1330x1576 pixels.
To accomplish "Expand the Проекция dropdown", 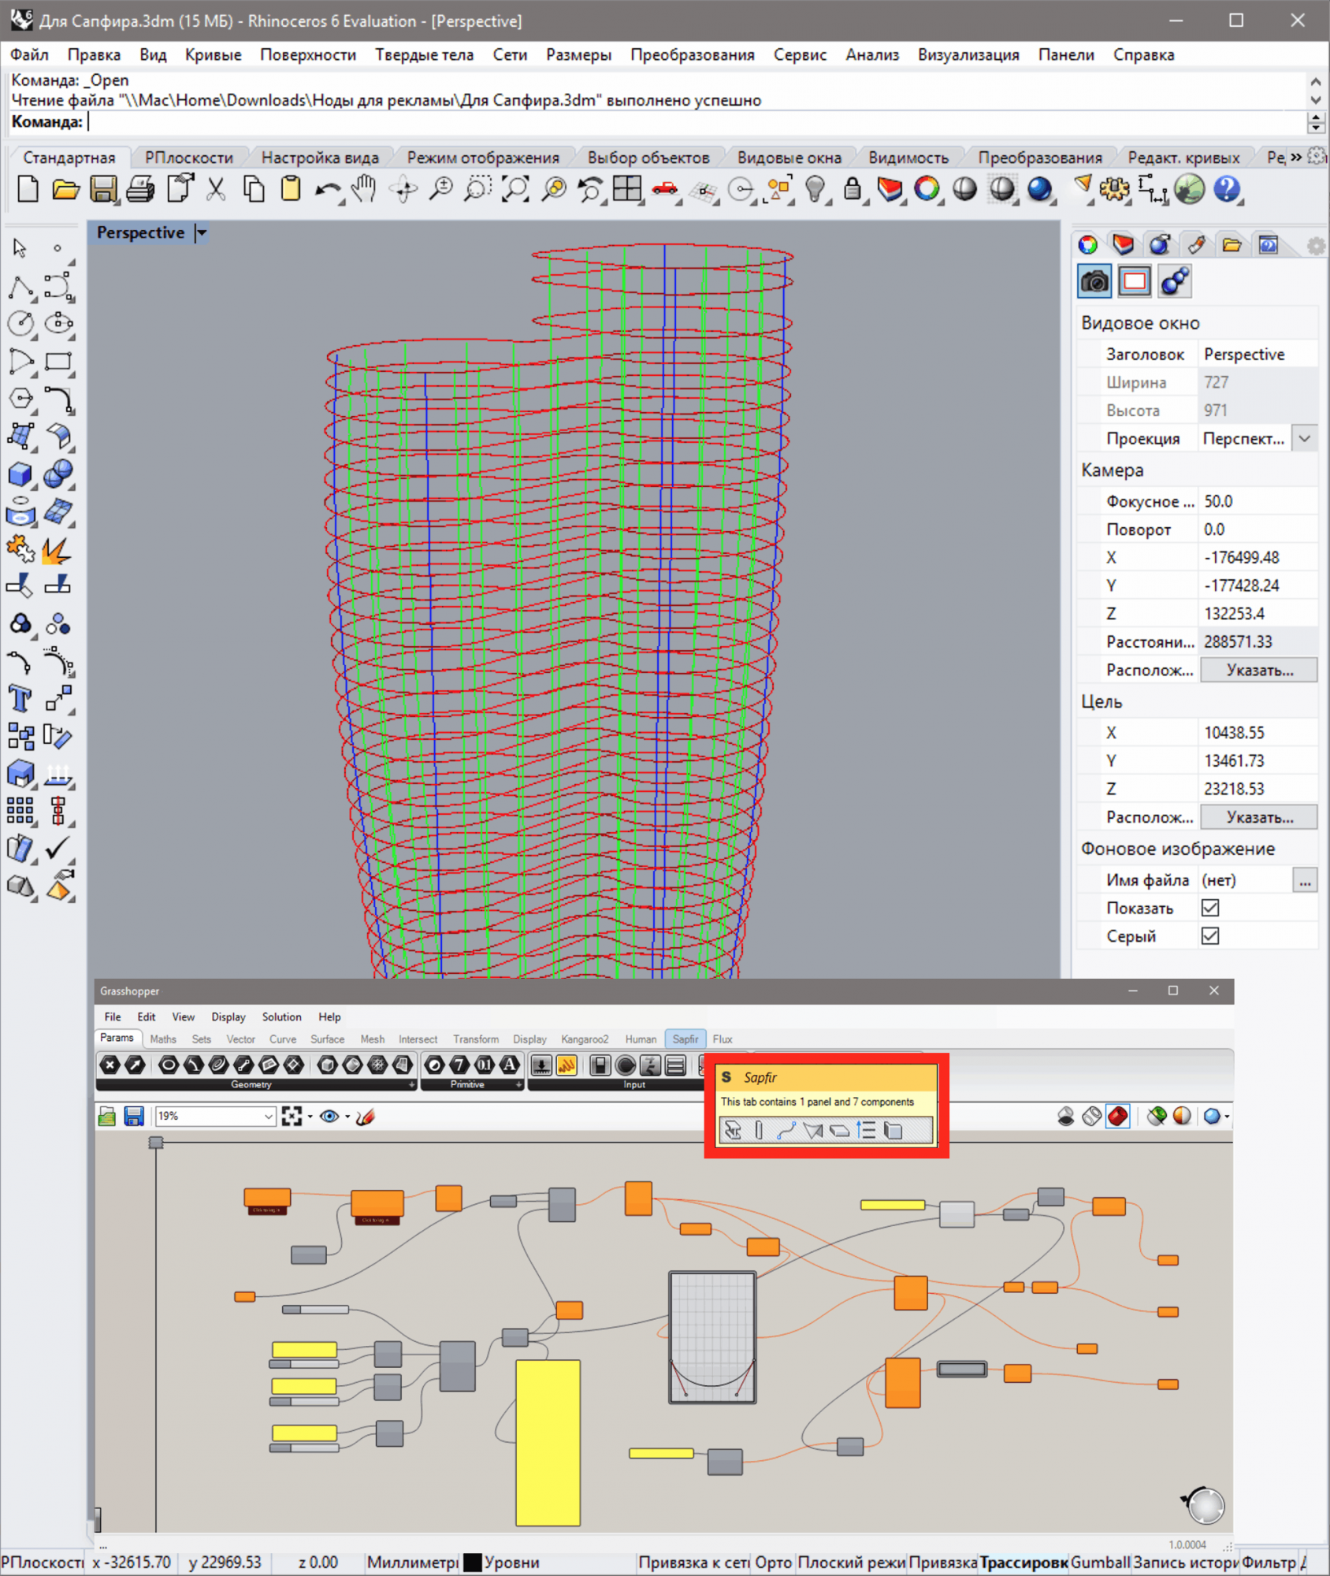I will tap(1305, 439).
